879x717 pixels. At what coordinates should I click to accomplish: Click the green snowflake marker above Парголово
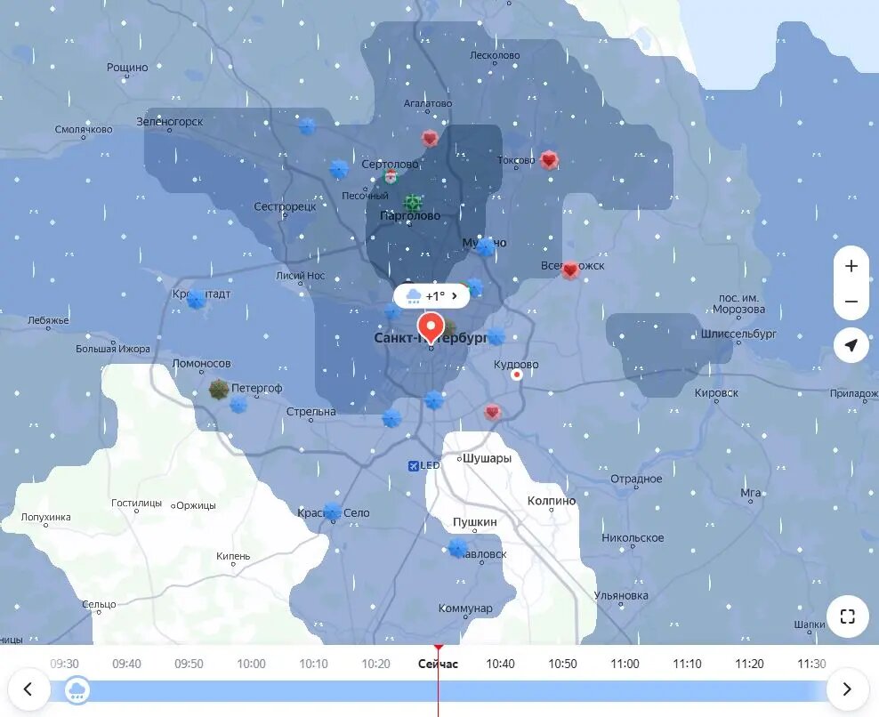point(413,202)
